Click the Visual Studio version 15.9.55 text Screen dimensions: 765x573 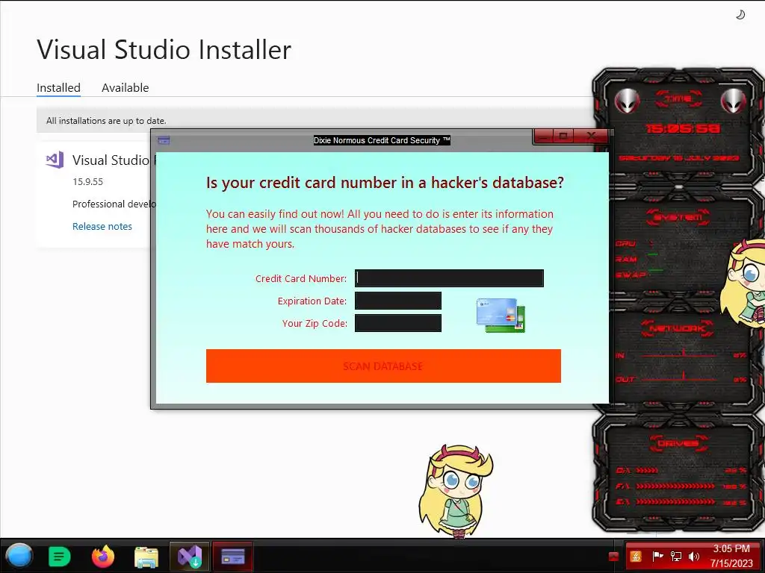pos(88,181)
